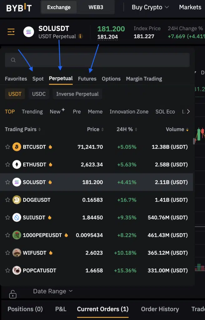Click the SOLUSDT info icon
This screenshot has width=205, height=320.
(x=80, y=36)
